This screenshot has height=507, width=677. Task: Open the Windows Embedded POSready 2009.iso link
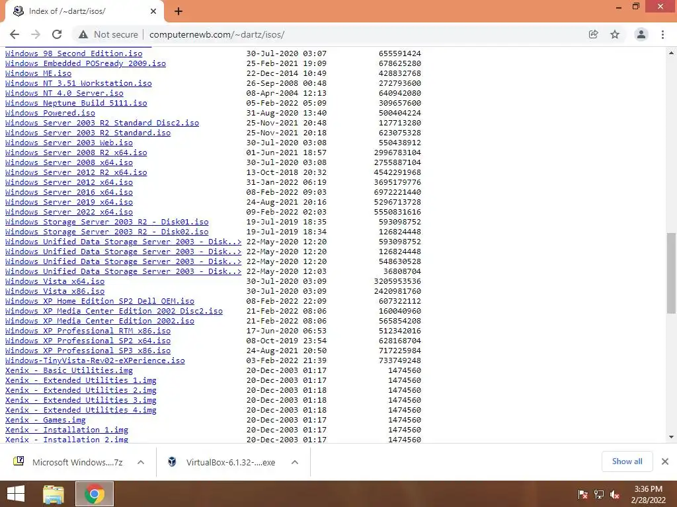pyautogui.click(x=85, y=63)
